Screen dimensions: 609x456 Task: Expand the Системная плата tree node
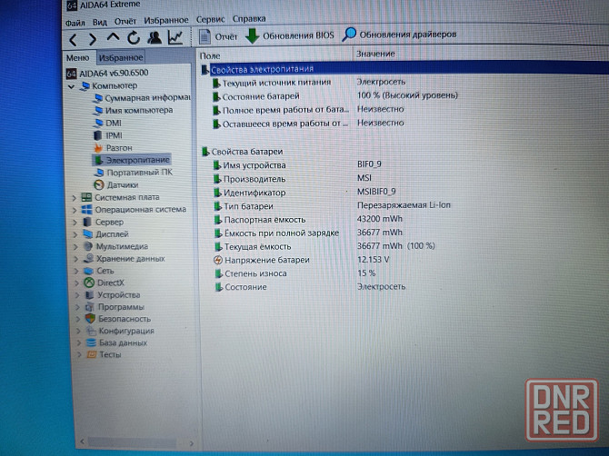click(x=75, y=196)
